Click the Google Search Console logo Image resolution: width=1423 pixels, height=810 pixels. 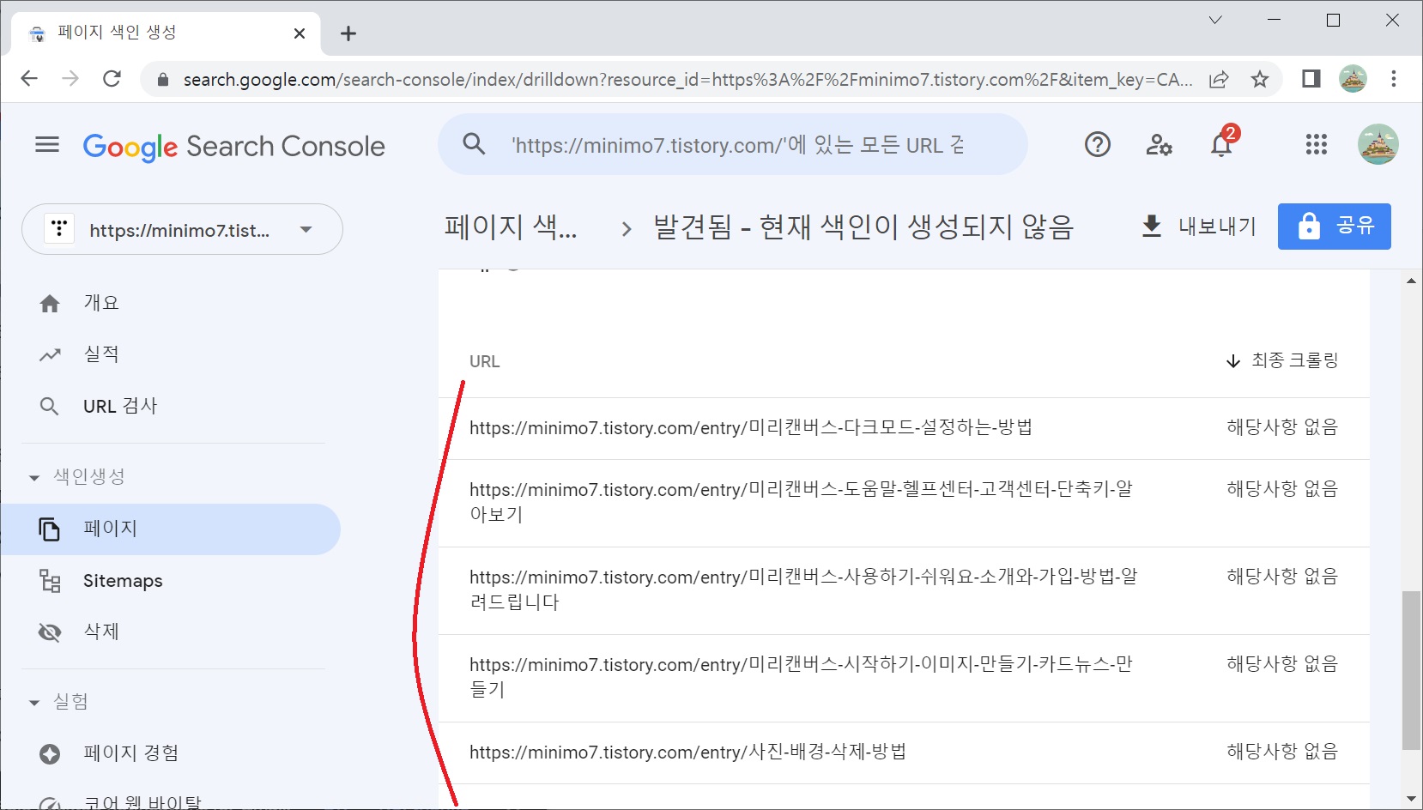point(233,147)
